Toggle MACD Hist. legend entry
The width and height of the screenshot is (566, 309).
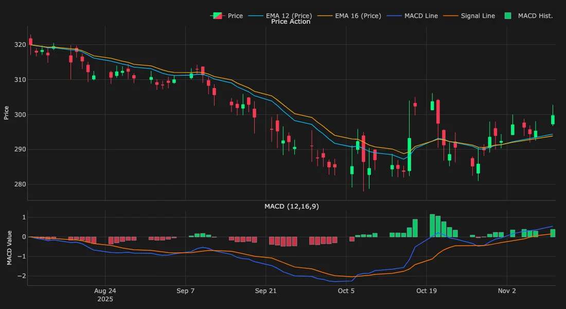[528, 16]
